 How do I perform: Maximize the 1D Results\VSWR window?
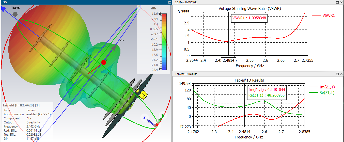337,2
